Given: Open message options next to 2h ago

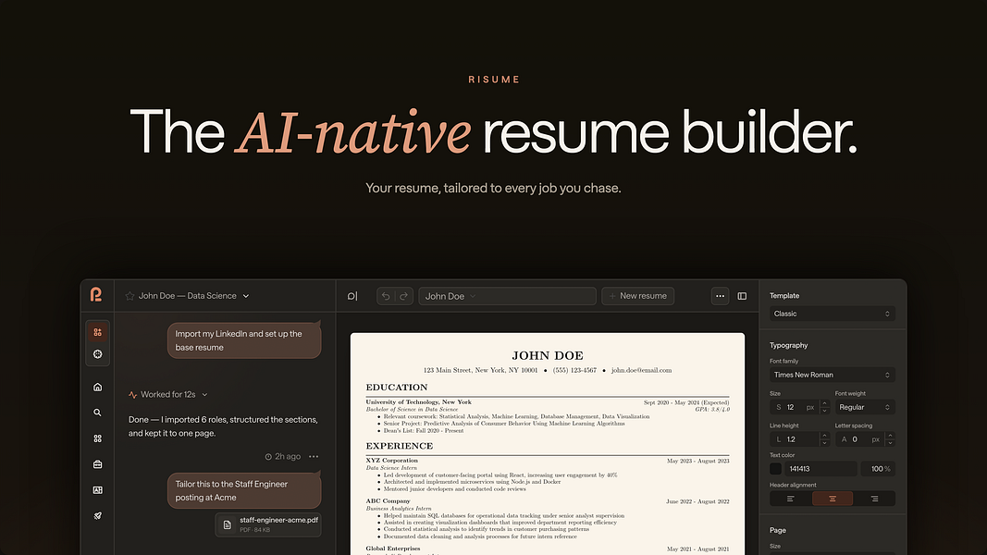Looking at the screenshot, I should click(x=314, y=456).
